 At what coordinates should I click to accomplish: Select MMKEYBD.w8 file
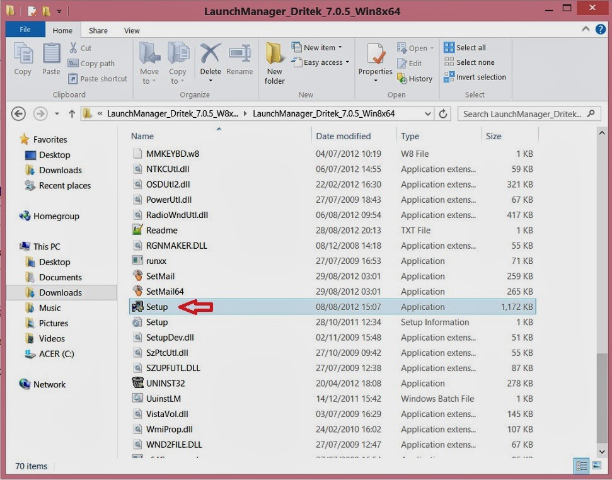333,154
